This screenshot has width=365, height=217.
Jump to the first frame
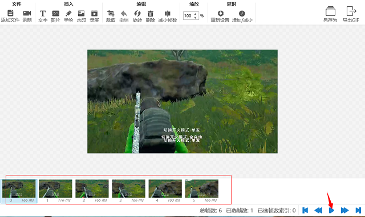point(305,210)
